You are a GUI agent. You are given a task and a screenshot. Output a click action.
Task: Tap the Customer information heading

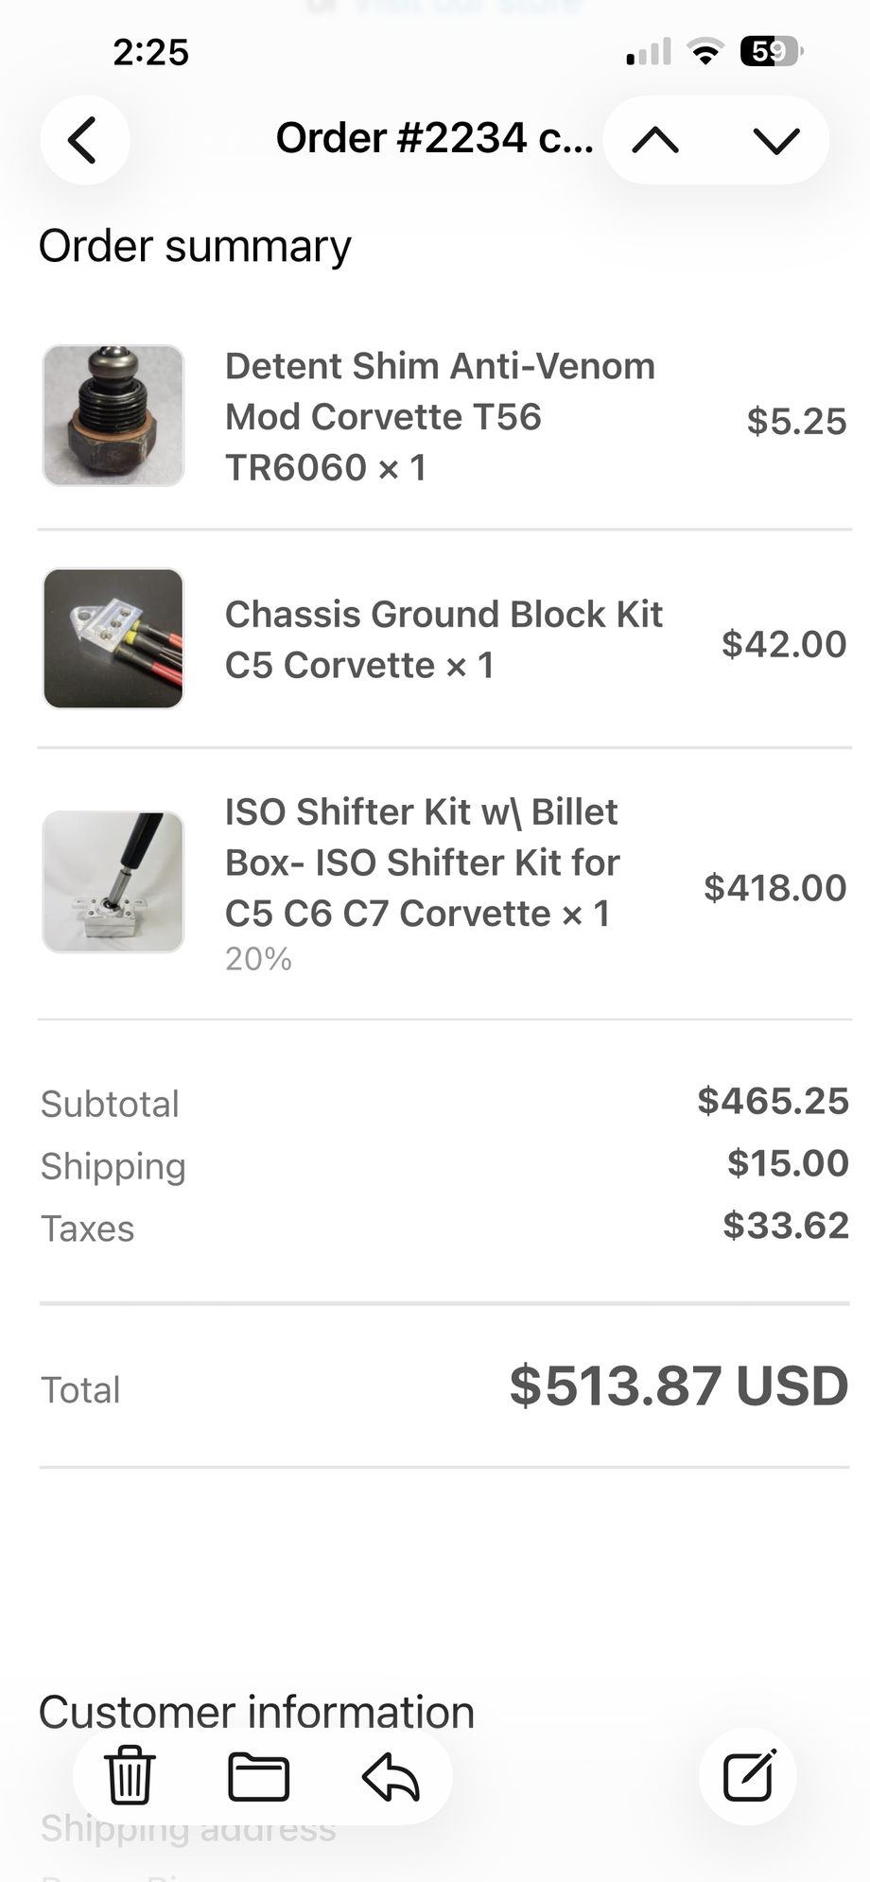coord(256,1712)
